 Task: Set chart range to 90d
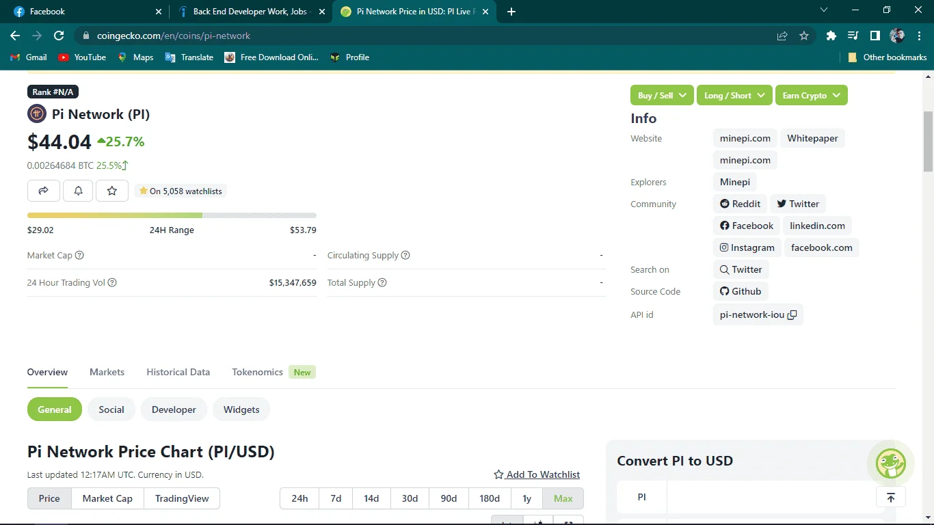click(449, 498)
